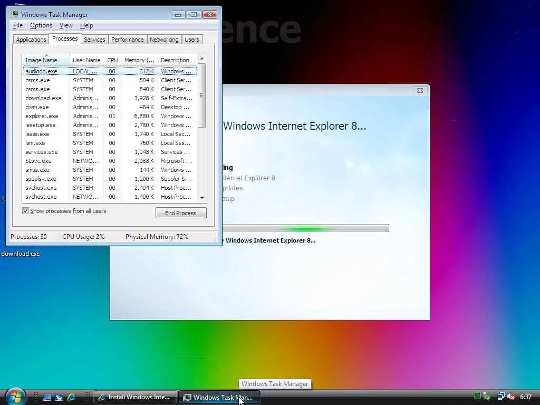Select the lsm.exe process row

(x=110, y=143)
